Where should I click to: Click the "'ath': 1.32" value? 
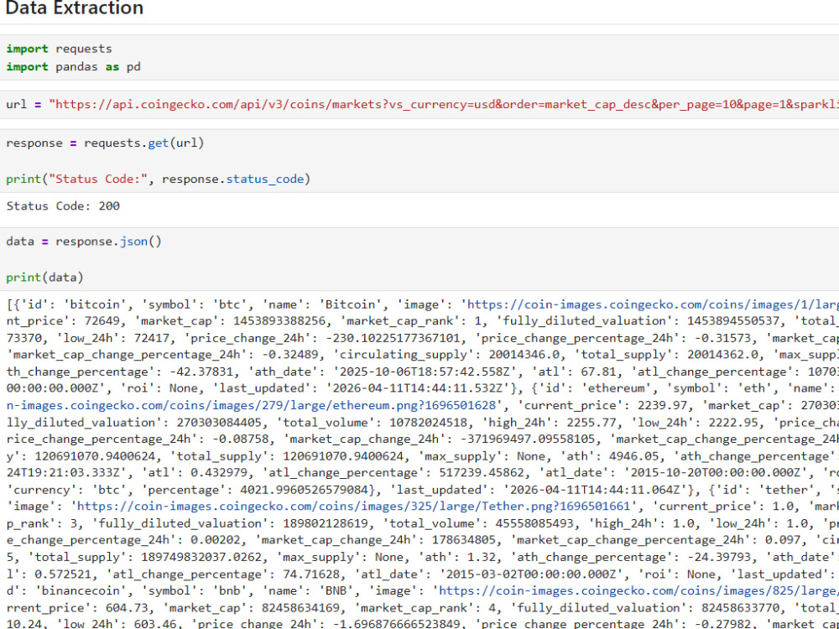pos(456,558)
